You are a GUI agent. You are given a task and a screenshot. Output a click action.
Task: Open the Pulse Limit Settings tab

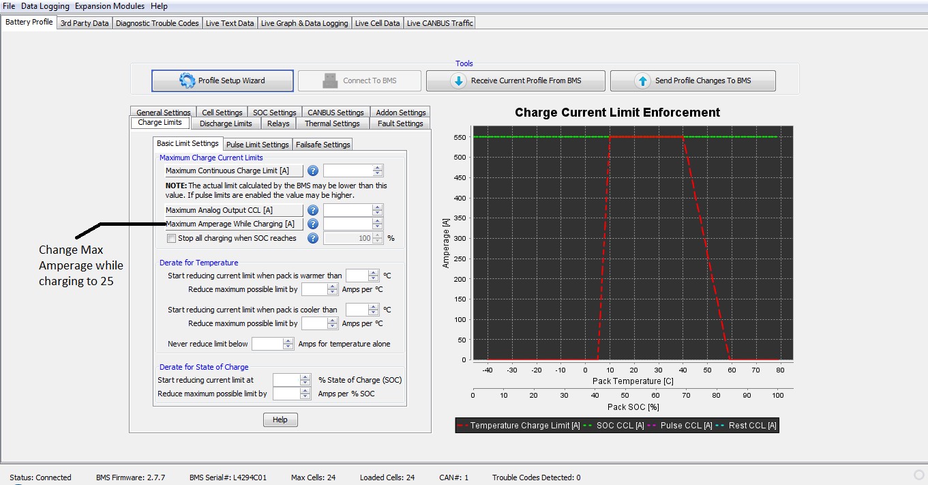pyautogui.click(x=257, y=145)
